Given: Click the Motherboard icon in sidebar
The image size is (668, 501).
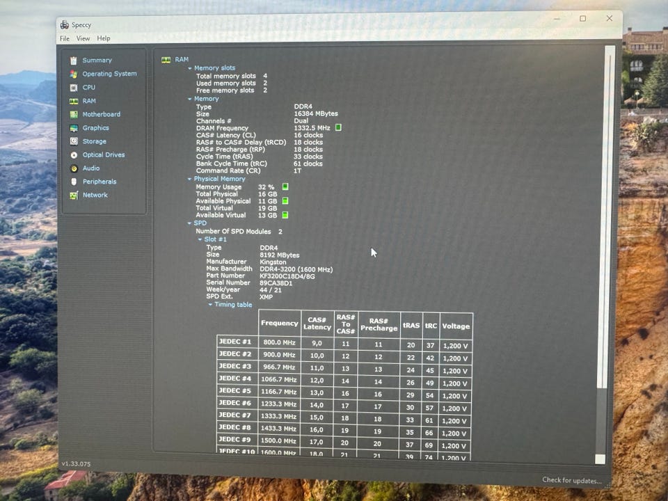Looking at the screenshot, I should [x=74, y=115].
